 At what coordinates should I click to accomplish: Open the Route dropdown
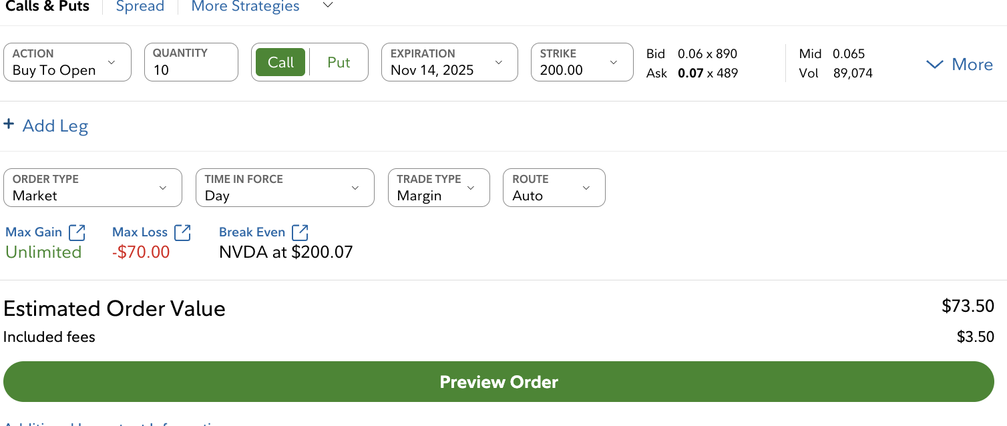click(554, 188)
